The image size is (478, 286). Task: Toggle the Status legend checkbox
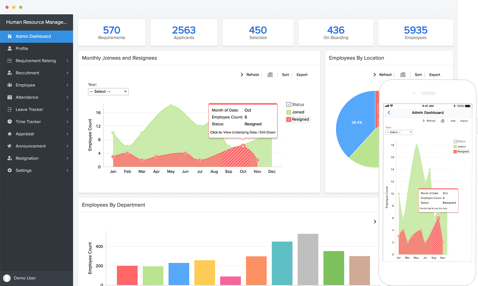(x=289, y=104)
